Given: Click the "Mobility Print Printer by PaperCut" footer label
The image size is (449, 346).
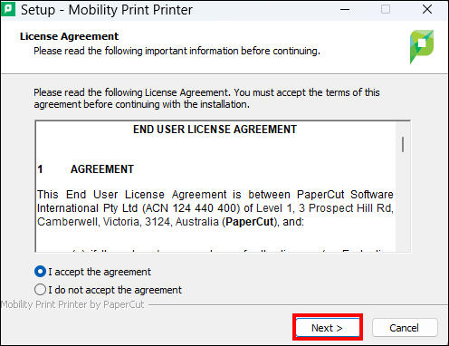Looking at the screenshot, I should pyautogui.click(x=72, y=304).
